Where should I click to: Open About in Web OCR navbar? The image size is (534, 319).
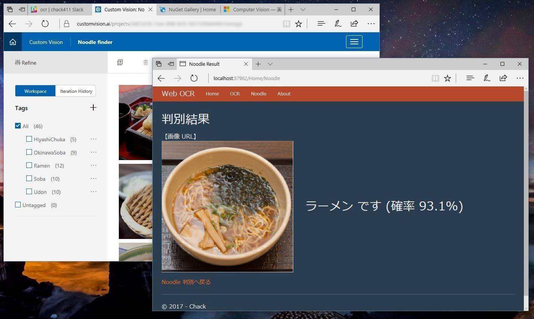[x=284, y=94]
